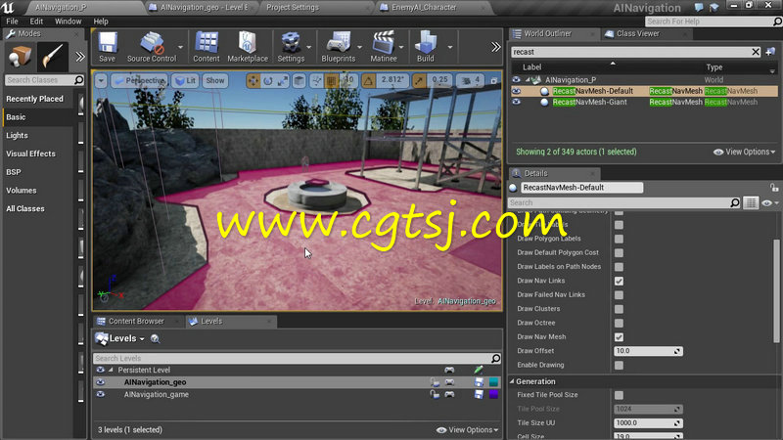
Task: Toggle grid snapping icon in viewport
Action: (331, 80)
